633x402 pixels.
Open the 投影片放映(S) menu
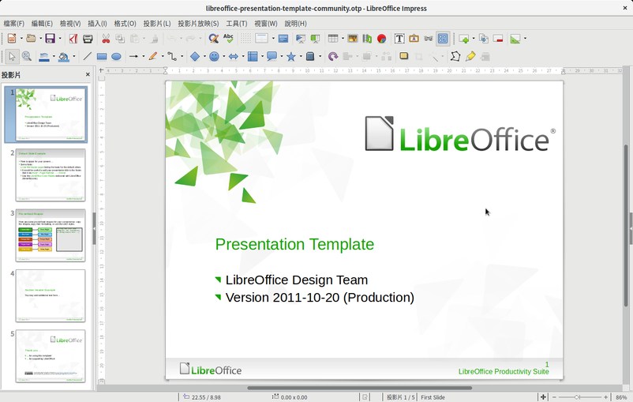(x=198, y=24)
